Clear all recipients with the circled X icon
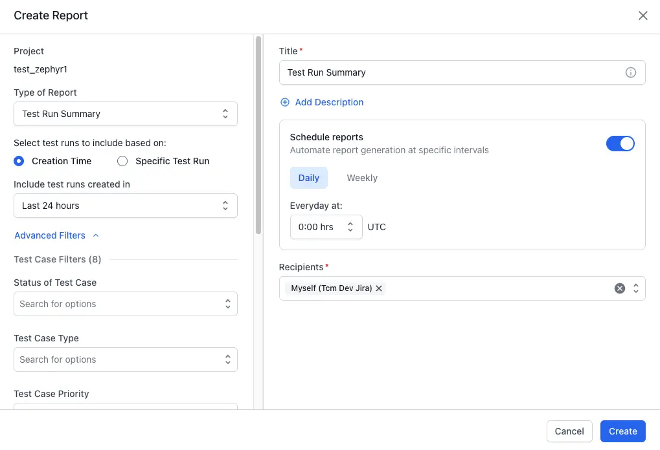 tap(620, 288)
